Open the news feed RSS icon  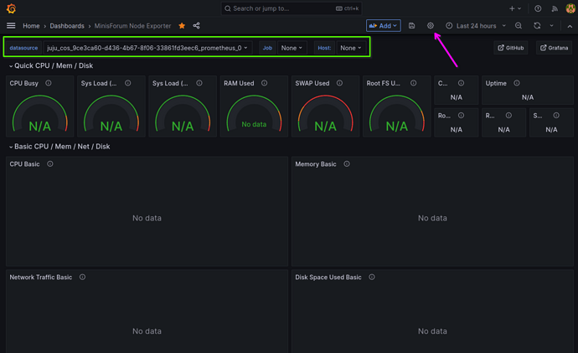[555, 8]
